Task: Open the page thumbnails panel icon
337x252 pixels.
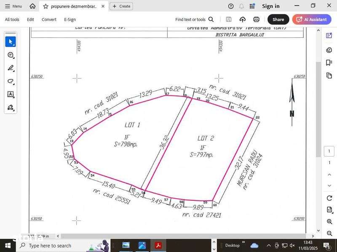Action: pyautogui.click(x=329, y=76)
